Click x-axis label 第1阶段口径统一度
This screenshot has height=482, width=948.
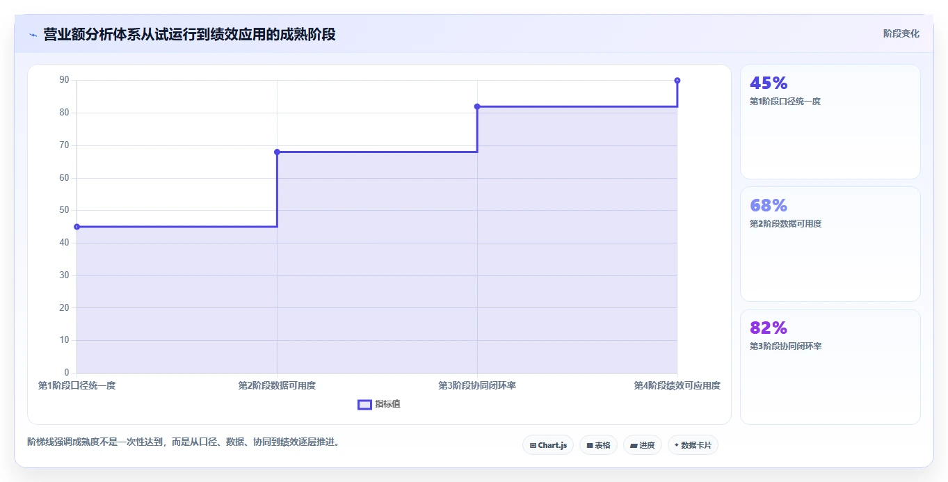(77, 385)
